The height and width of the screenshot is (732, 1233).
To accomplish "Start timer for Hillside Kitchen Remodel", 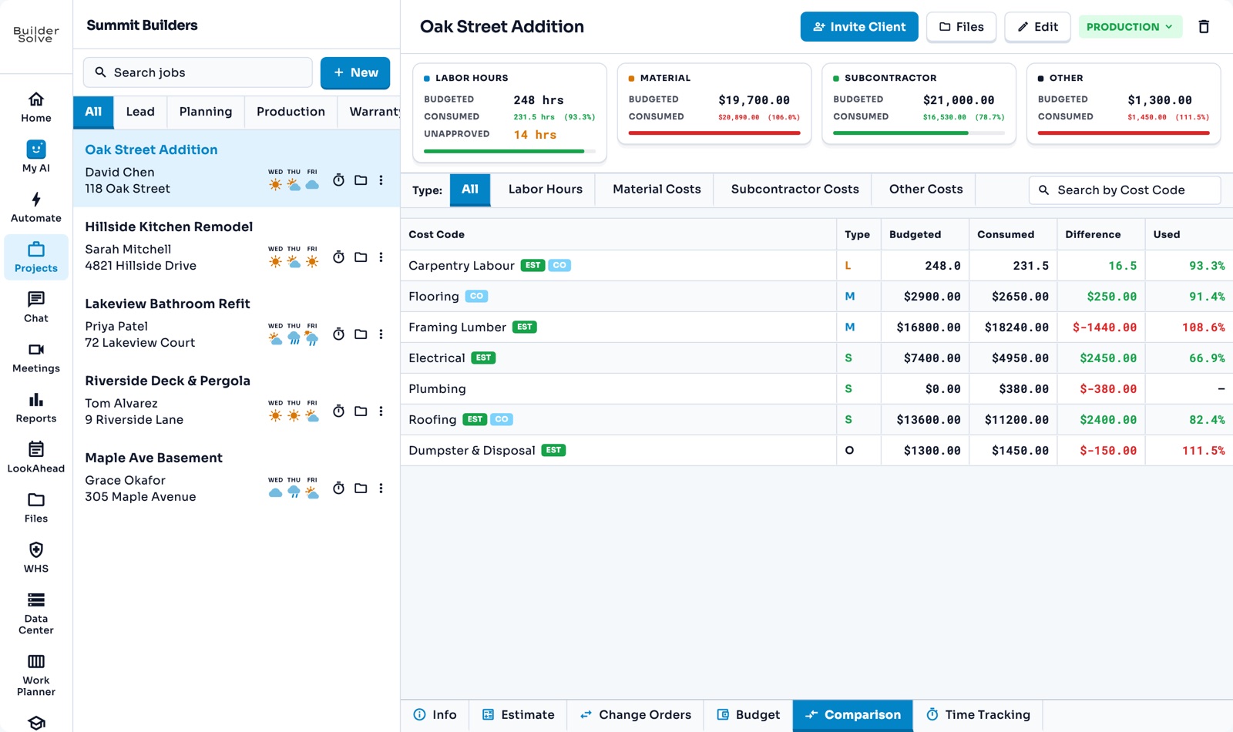I will coord(338,257).
